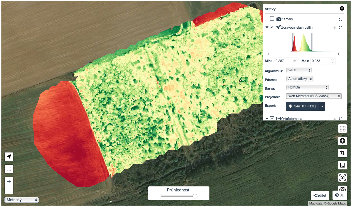
Task: Click the Sdílet share button
Action: click(320, 195)
